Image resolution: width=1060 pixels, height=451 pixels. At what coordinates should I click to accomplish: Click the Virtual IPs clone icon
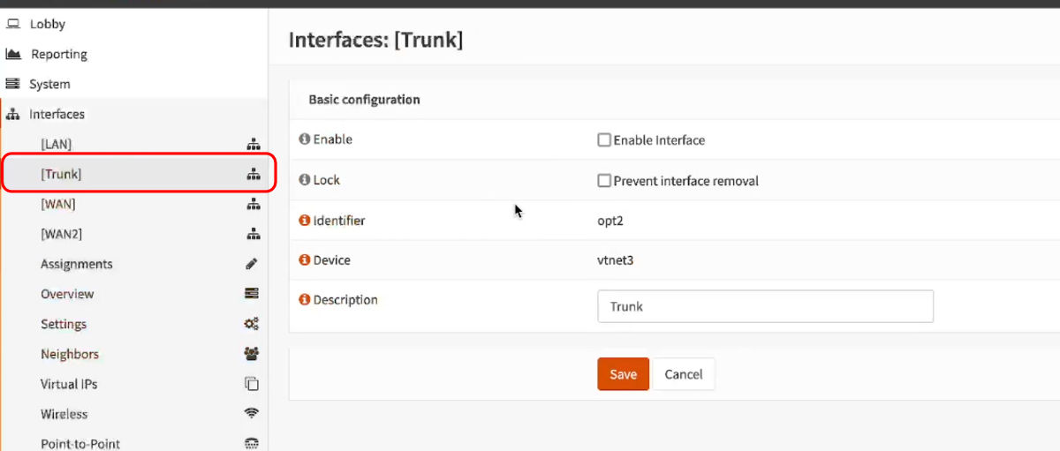coord(252,384)
